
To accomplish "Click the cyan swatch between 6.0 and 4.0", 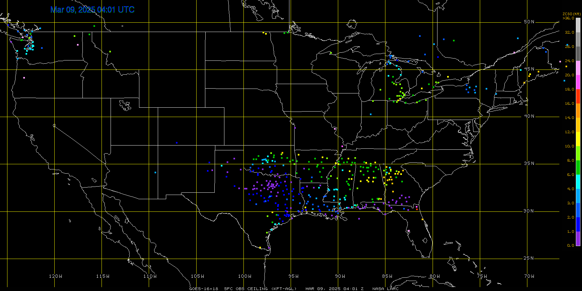I will (x=578, y=182).
